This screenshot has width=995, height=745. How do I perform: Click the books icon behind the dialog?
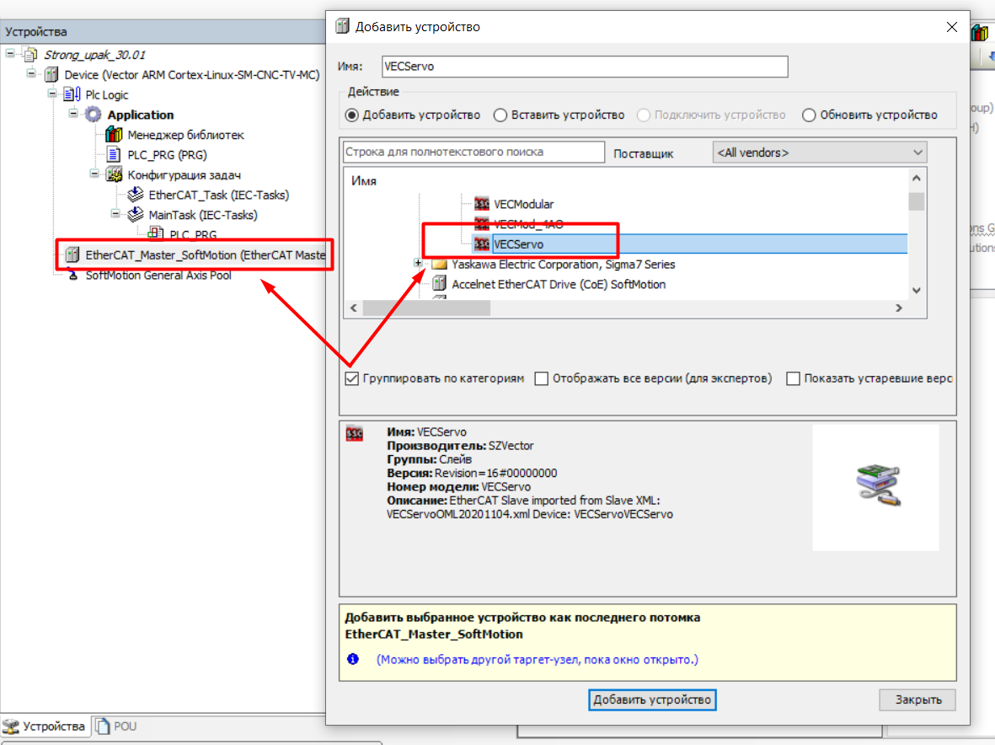pos(981,33)
